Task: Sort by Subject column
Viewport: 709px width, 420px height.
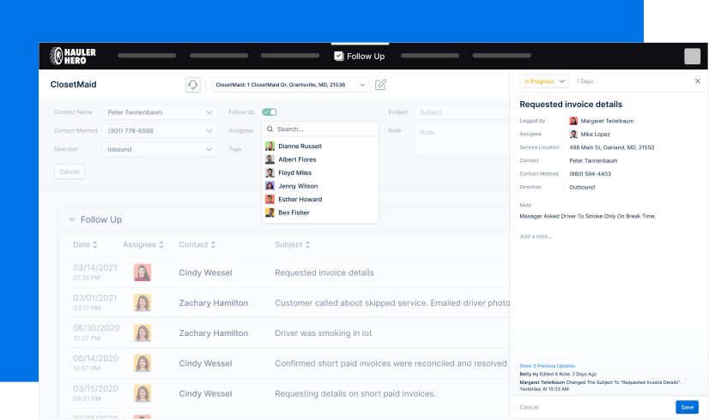Action: [293, 245]
